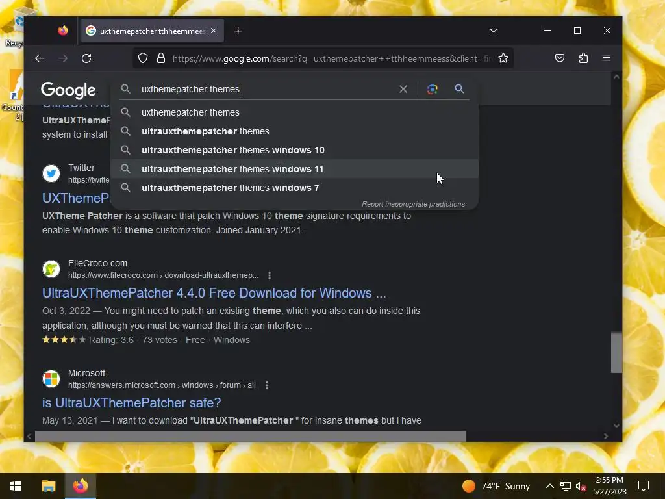Select 'ultrauxthemepatcher themes windows 7' suggestion
The image size is (665, 499).
click(294, 188)
